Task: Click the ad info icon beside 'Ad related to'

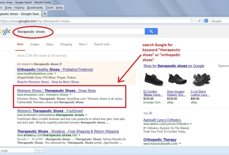Action: [x=60, y=64]
